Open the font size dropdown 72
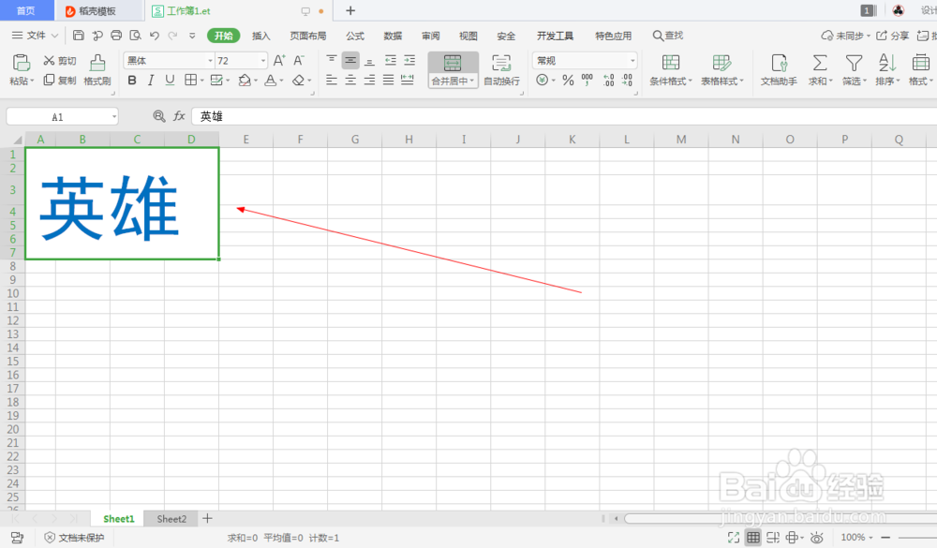This screenshot has width=937, height=548. (263, 60)
